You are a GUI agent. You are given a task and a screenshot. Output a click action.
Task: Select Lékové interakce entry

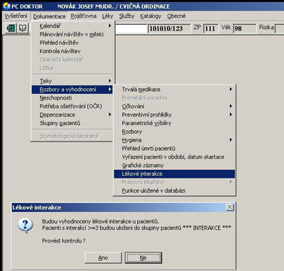point(175,174)
